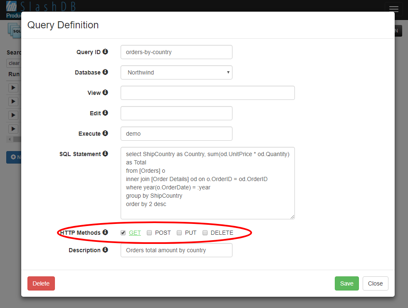Open the Northwind database dropdown
The width and height of the screenshot is (408, 308).
pos(176,72)
